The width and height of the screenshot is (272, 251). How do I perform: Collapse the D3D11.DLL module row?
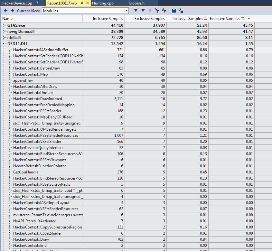(x=4, y=44)
